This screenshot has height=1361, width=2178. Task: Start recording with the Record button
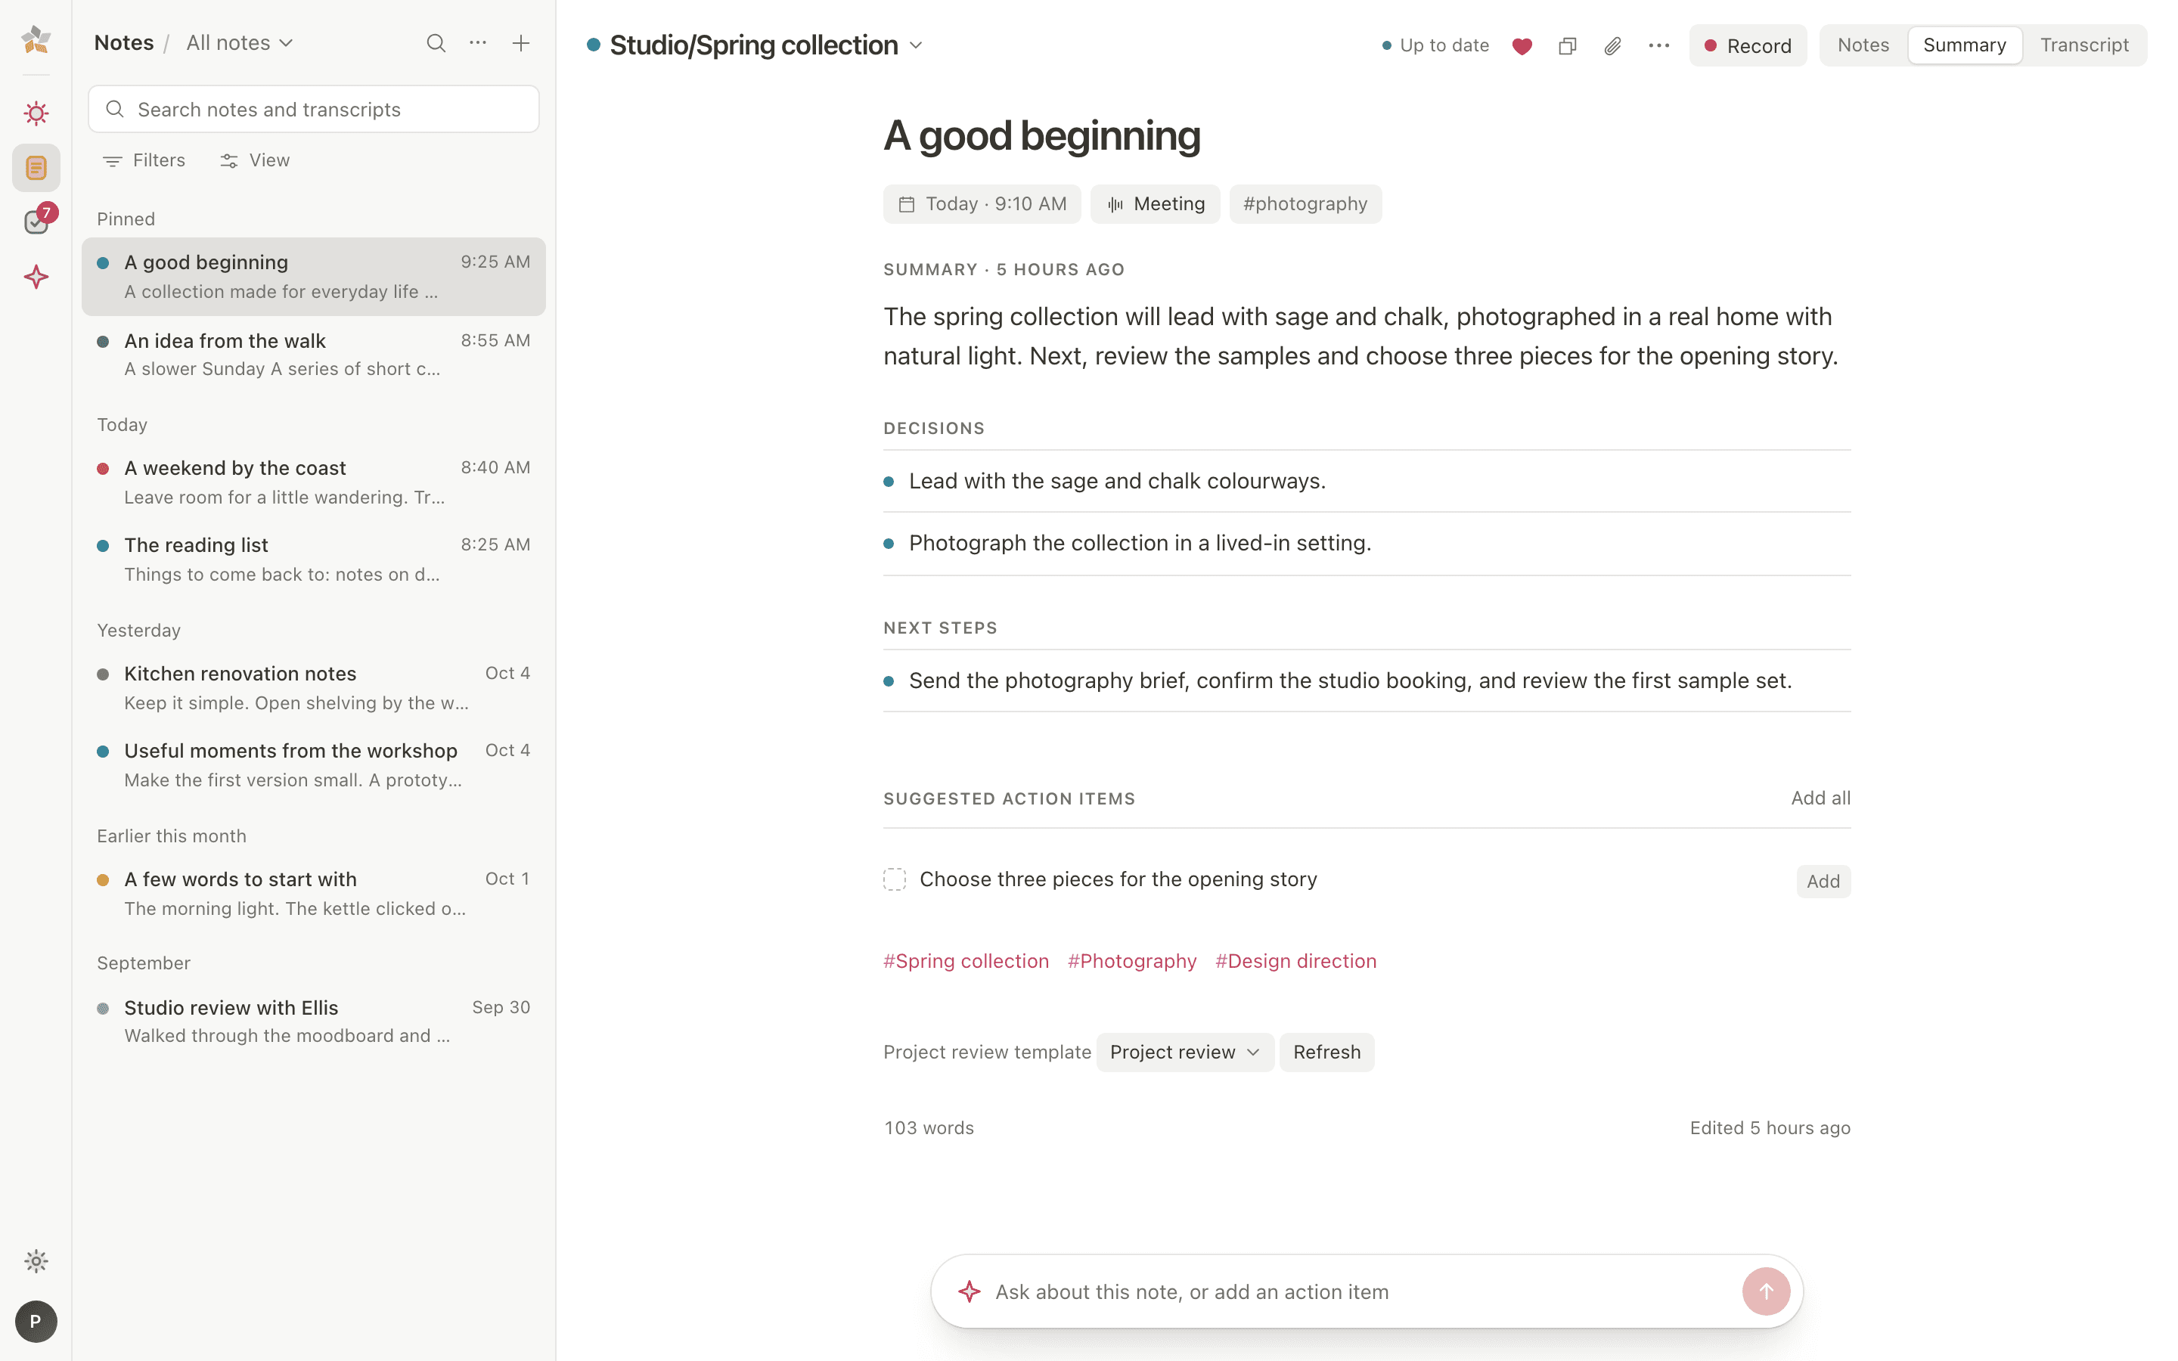click(x=1748, y=46)
